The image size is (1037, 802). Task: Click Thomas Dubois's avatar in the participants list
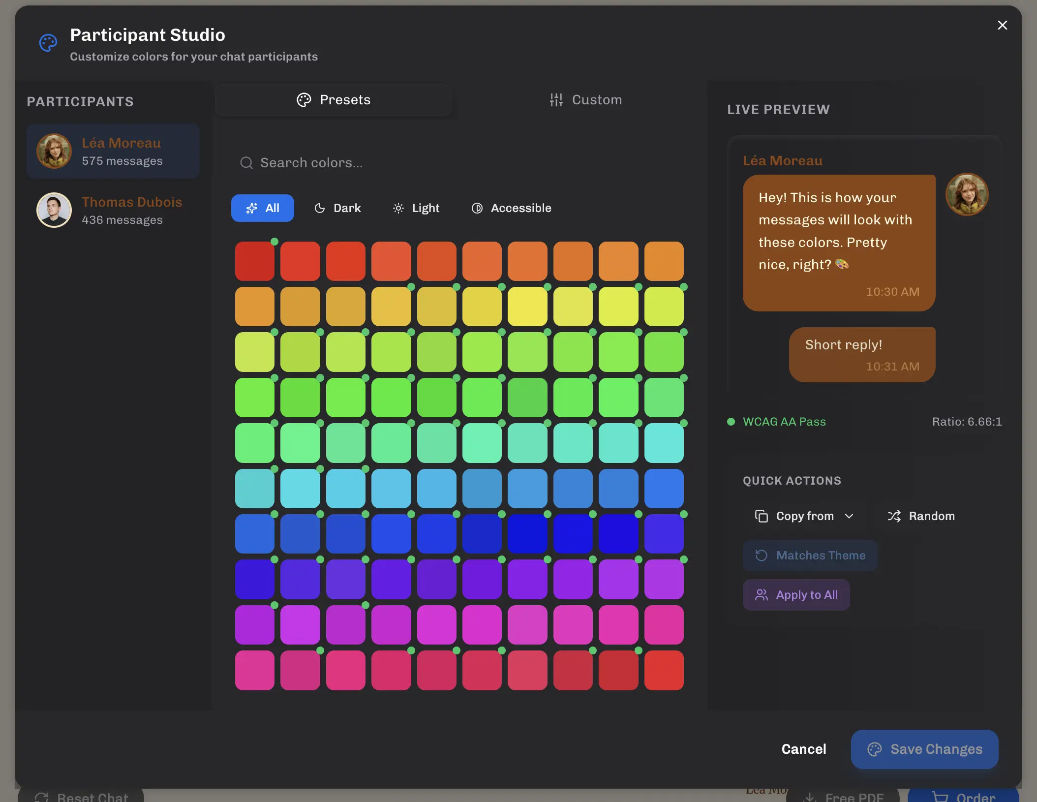[x=54, y=210]
